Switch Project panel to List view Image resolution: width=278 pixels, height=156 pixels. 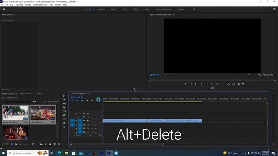(x=7, y=144)
